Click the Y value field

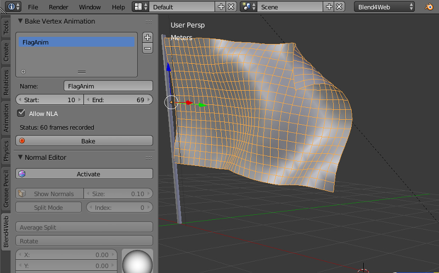coord(66,266)
